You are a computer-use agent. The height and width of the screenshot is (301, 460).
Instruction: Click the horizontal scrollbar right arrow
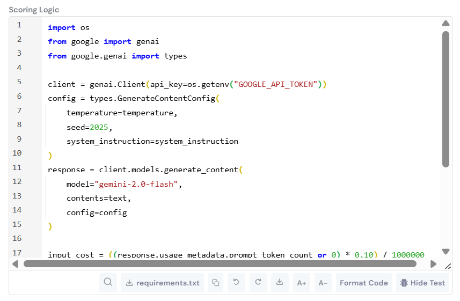[x=433, y=264]
